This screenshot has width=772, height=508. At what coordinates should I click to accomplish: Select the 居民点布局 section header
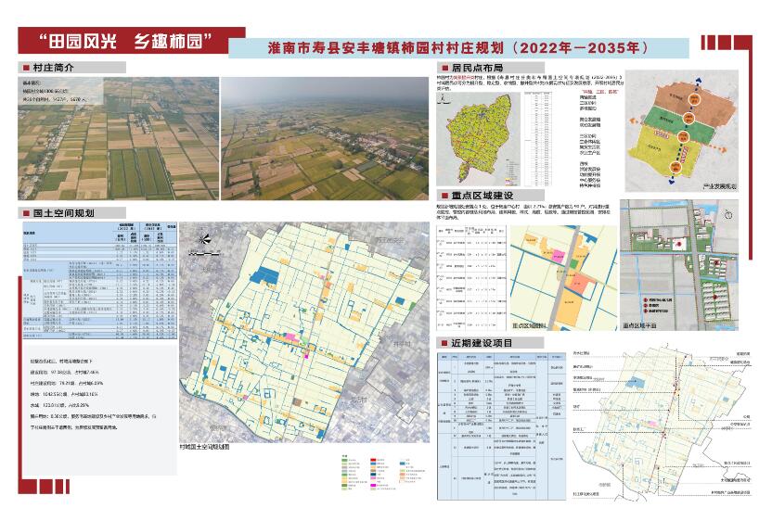click(x=476, y=69)
